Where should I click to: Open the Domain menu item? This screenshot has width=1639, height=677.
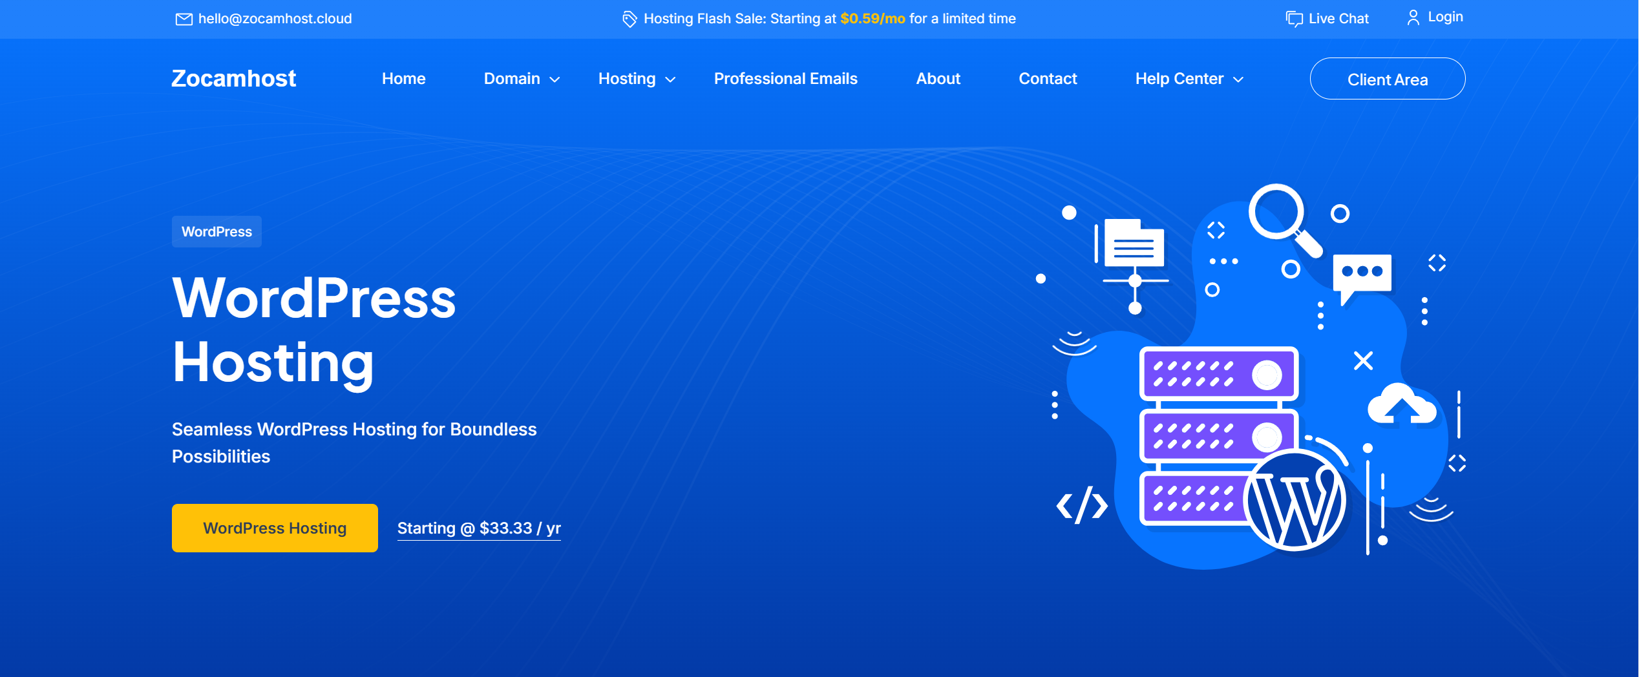coord(512,79)
